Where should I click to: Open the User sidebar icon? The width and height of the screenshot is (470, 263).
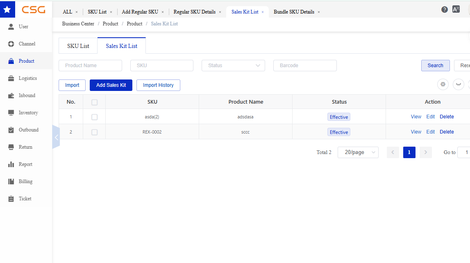(11, 27)
